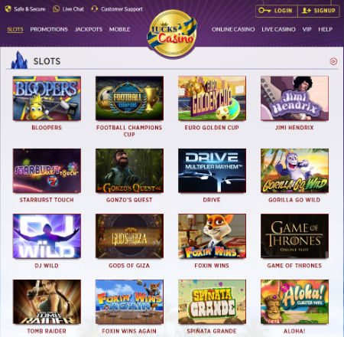Click the blue crystal Slots icon
Screen dimensions: 344x337
pyautogui.click(x=19, y=60)
